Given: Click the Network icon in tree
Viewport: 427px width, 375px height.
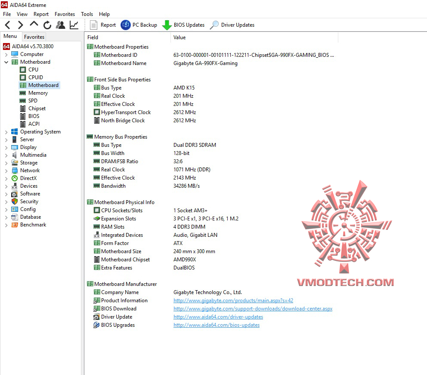Looking at the screenshot, I should click(x=15, y=170).
